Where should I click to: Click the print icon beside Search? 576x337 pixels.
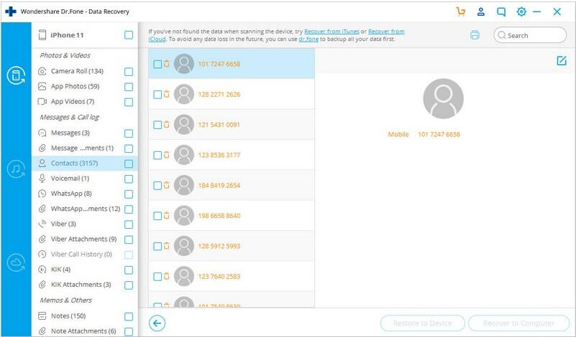(x=475, y=35)
